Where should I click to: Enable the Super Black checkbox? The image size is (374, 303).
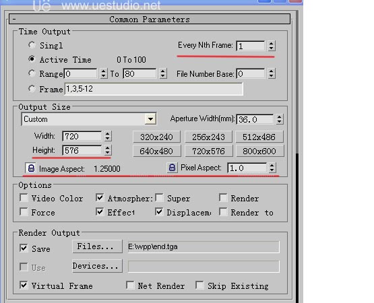coord(159,198)
